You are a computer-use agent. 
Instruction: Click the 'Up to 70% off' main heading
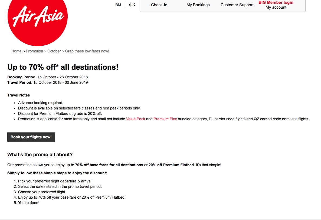[x=63, y=67]
